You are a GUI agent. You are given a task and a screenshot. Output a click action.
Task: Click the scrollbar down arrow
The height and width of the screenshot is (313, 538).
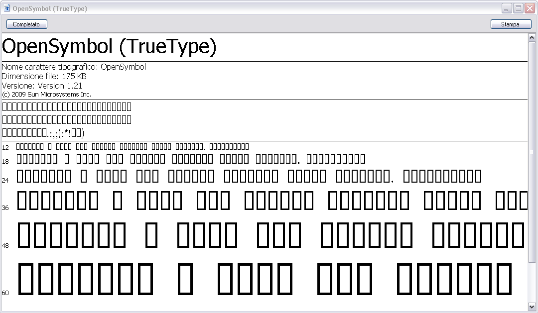532,307
